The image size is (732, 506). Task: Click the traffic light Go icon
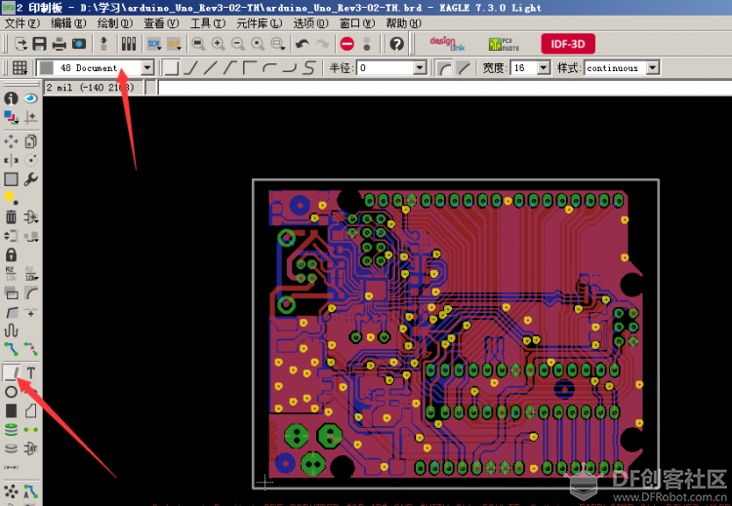pyautogui.click(x=367, y=44)
